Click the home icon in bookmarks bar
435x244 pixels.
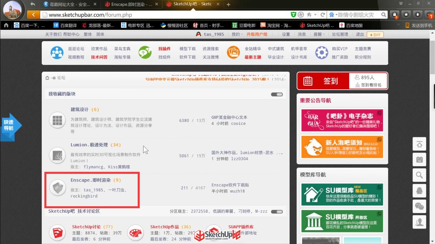pos(6,25)
